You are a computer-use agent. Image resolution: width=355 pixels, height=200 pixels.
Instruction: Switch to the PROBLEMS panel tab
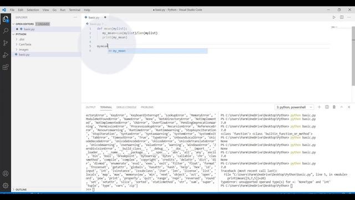tap(147, 107)
